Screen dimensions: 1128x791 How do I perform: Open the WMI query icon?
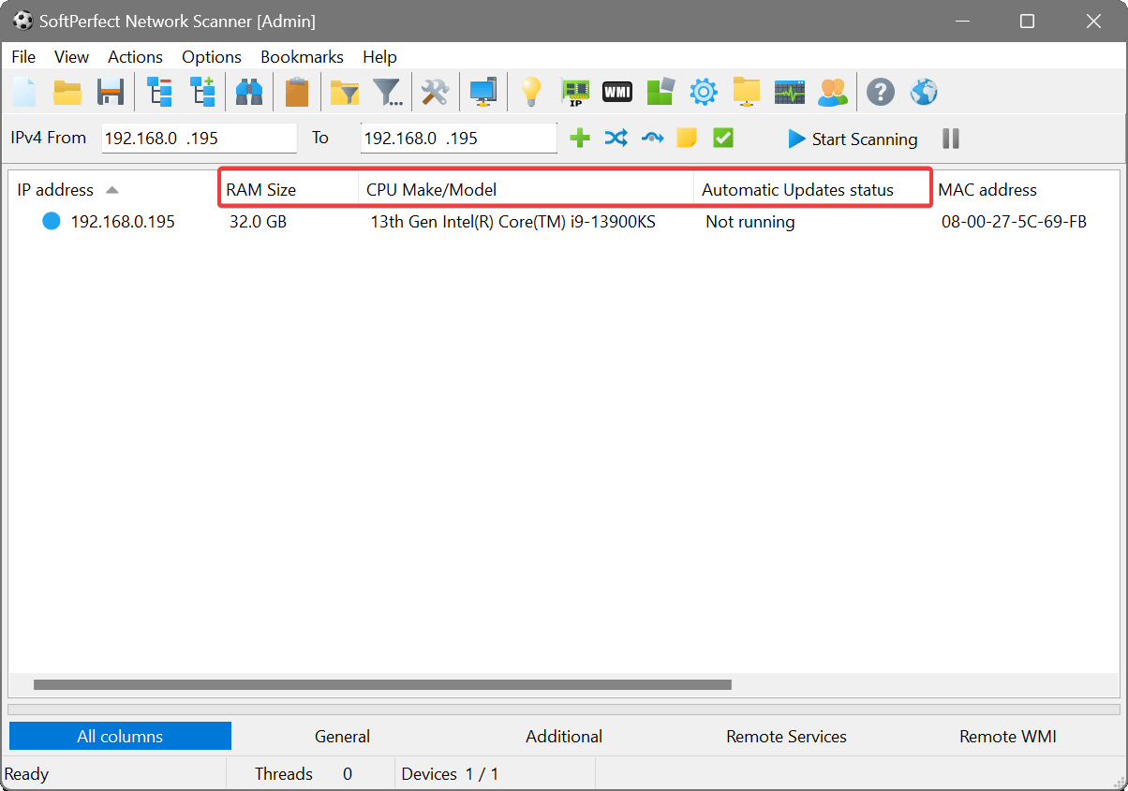(x=616, y=92)
